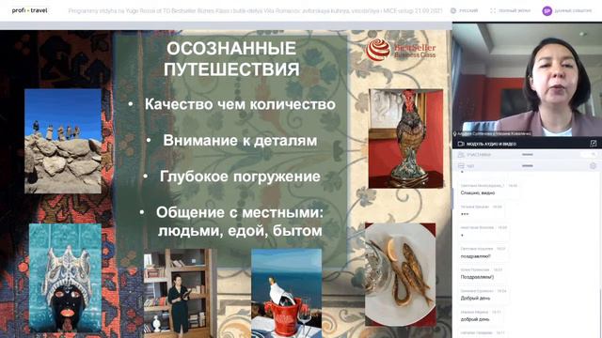Click the chat panel scrollbar
The image size is (602, 338).
point(600,313)
